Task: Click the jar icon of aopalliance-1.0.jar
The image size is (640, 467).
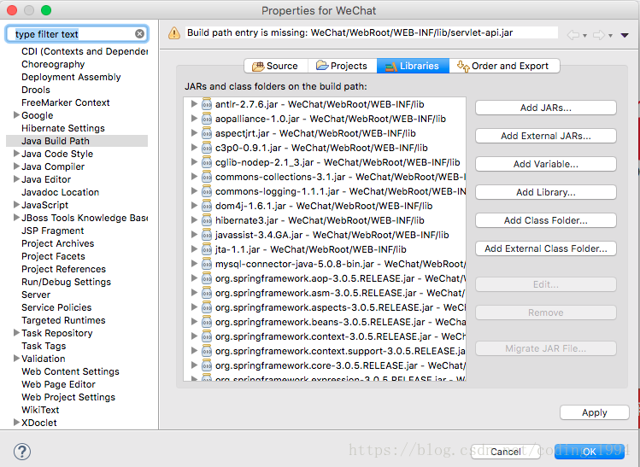Action: (207, 119)
